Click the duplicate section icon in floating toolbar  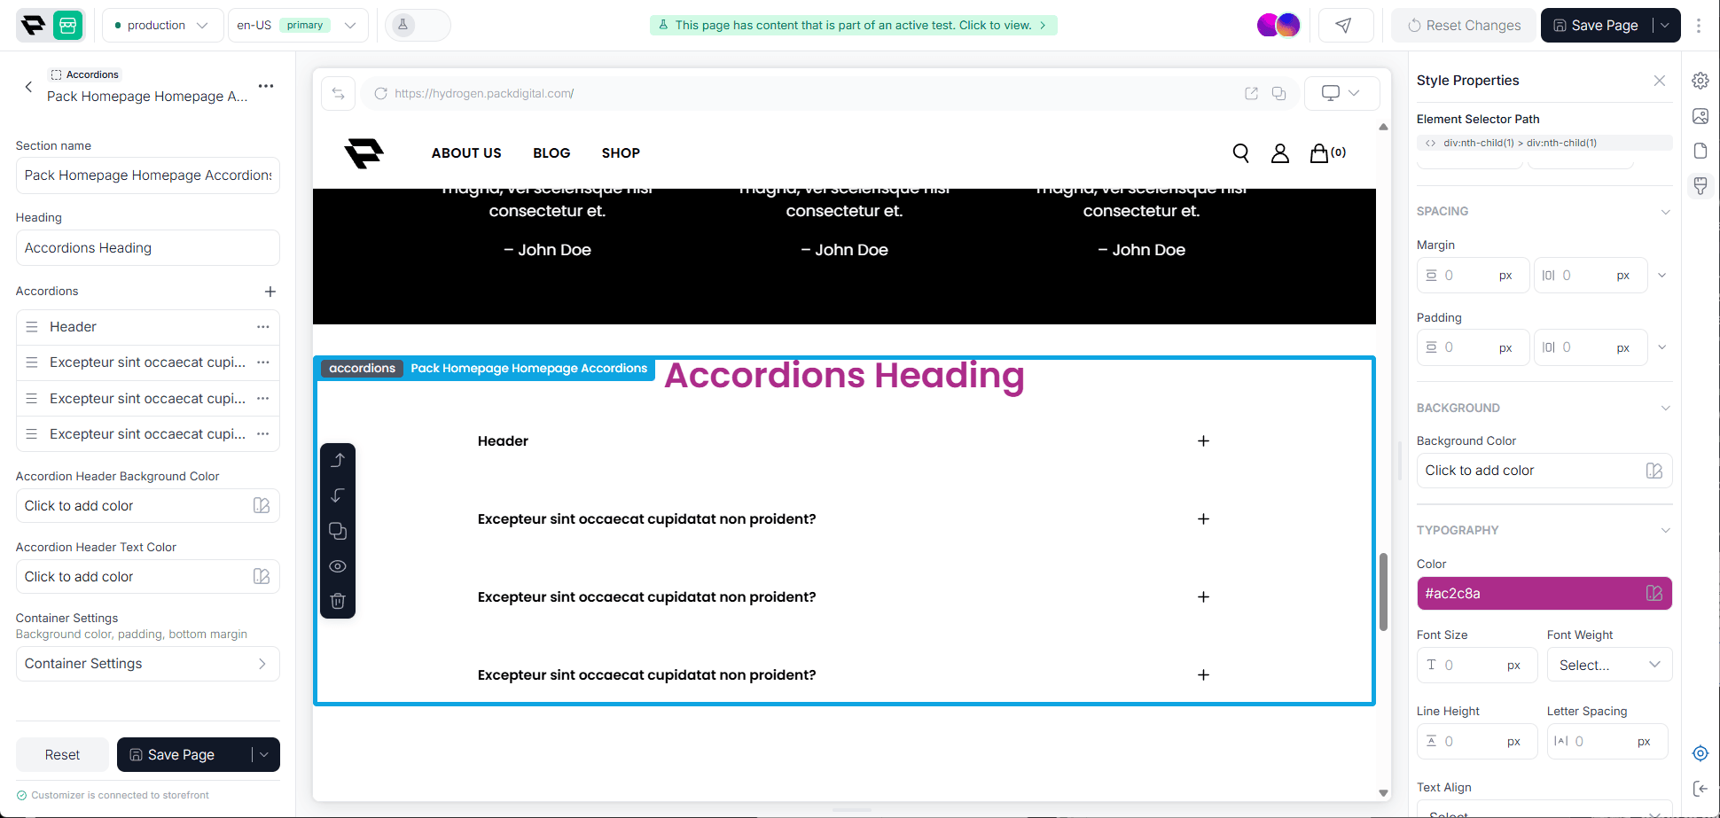point(338,531)
